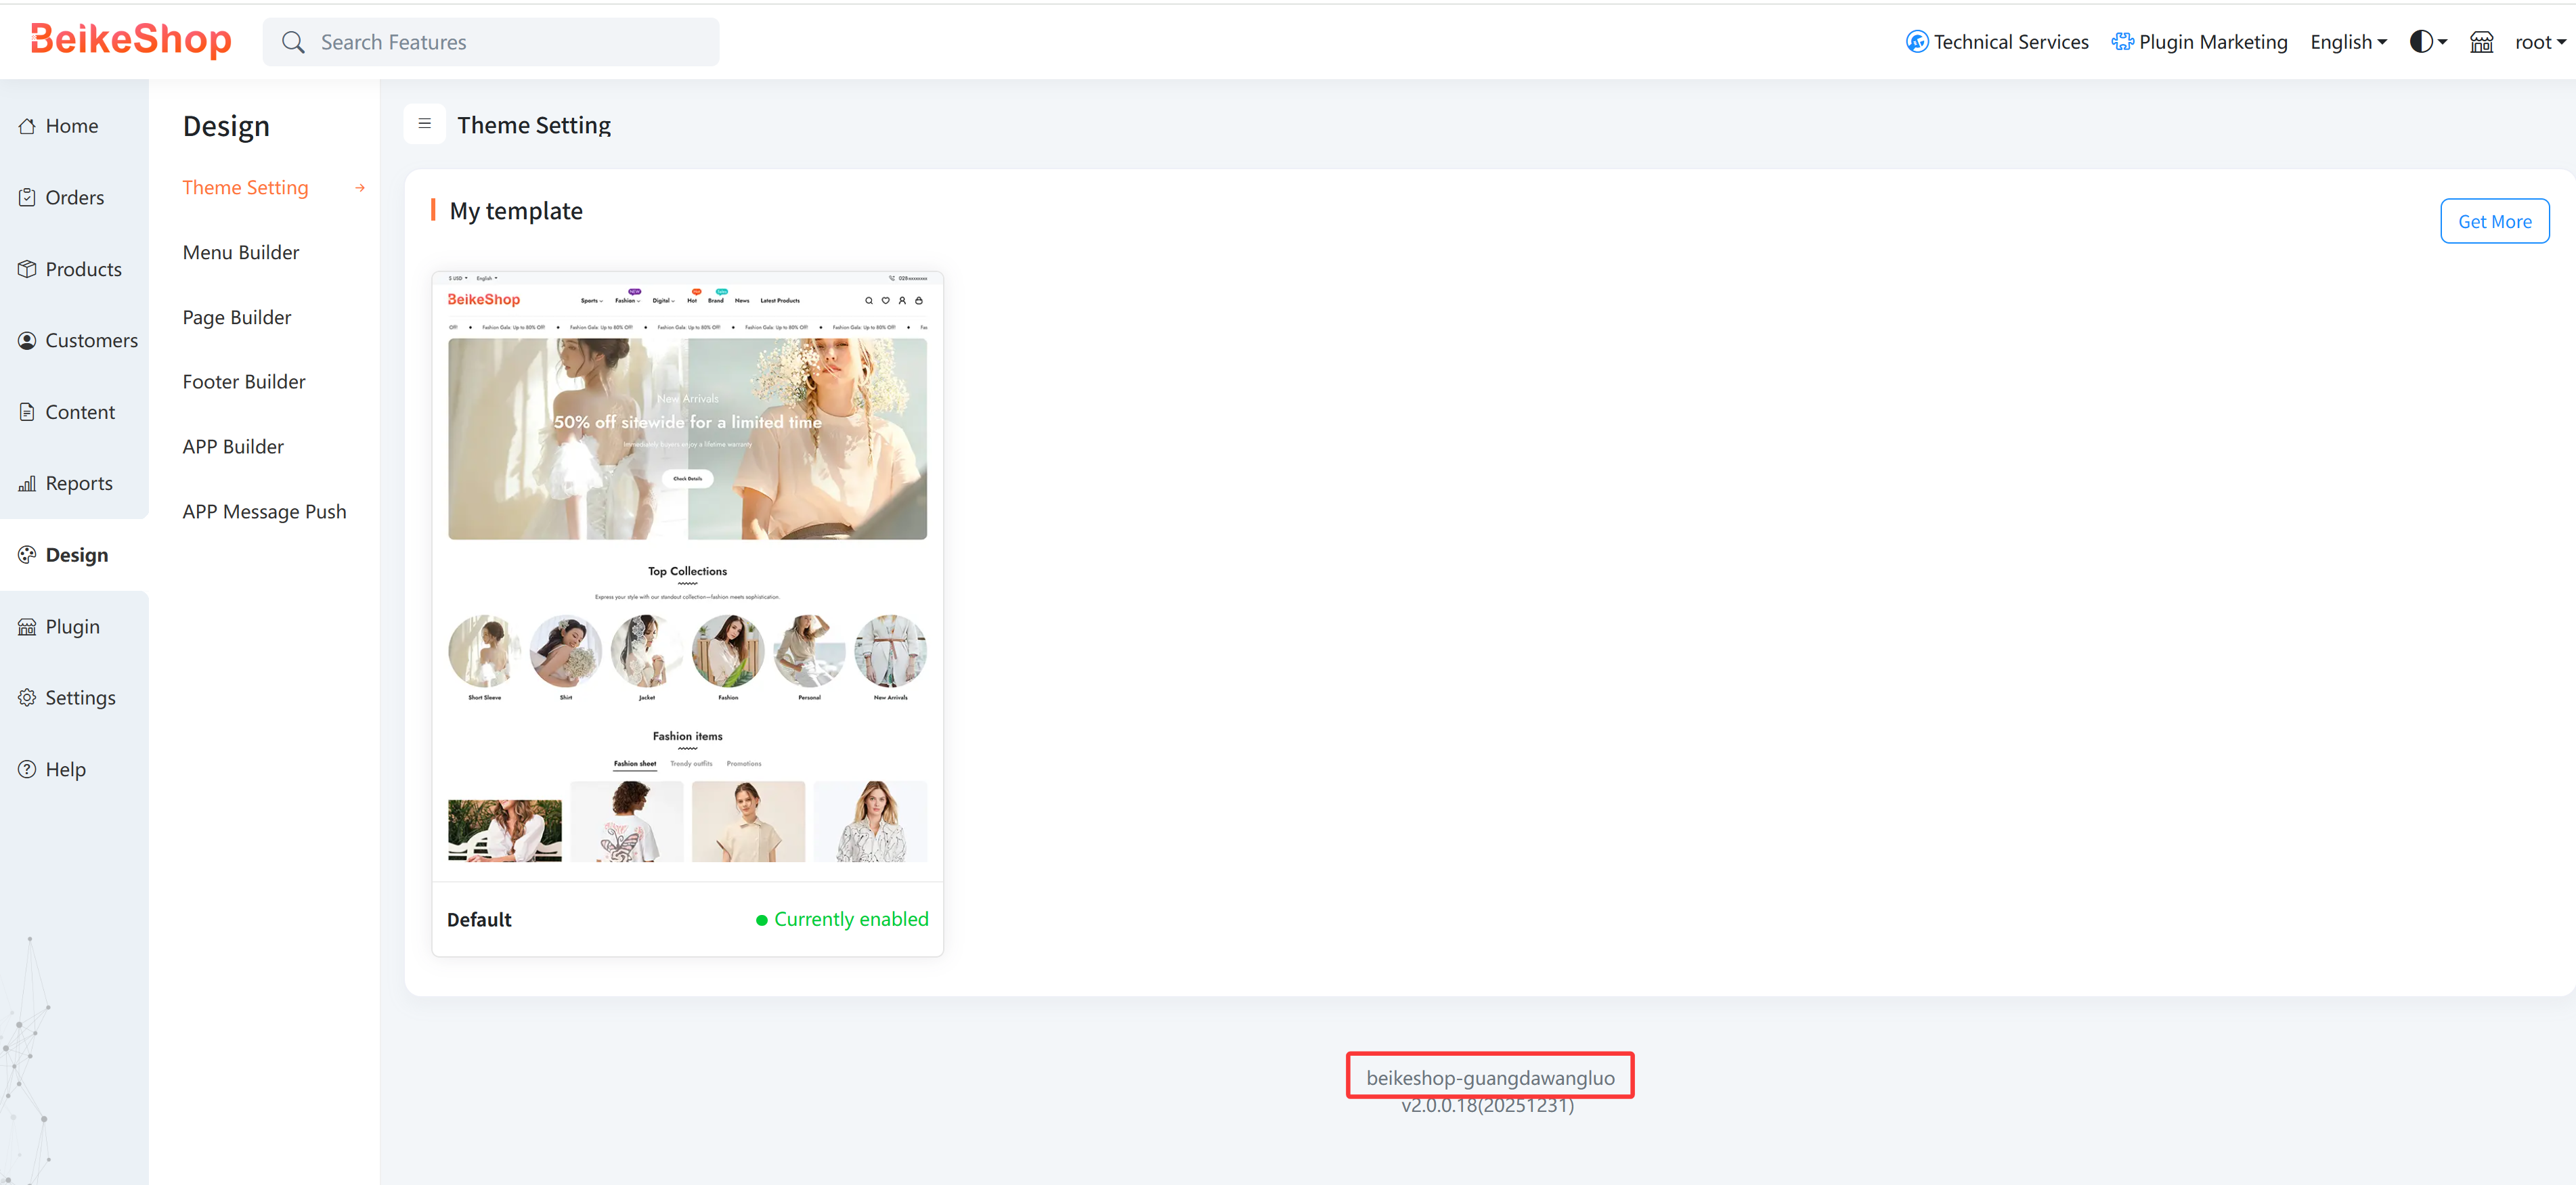The height and width of the screenshot is (1185, 2576).
Task: Select Footer Builder from Design menu
Action: coord(243,381)
